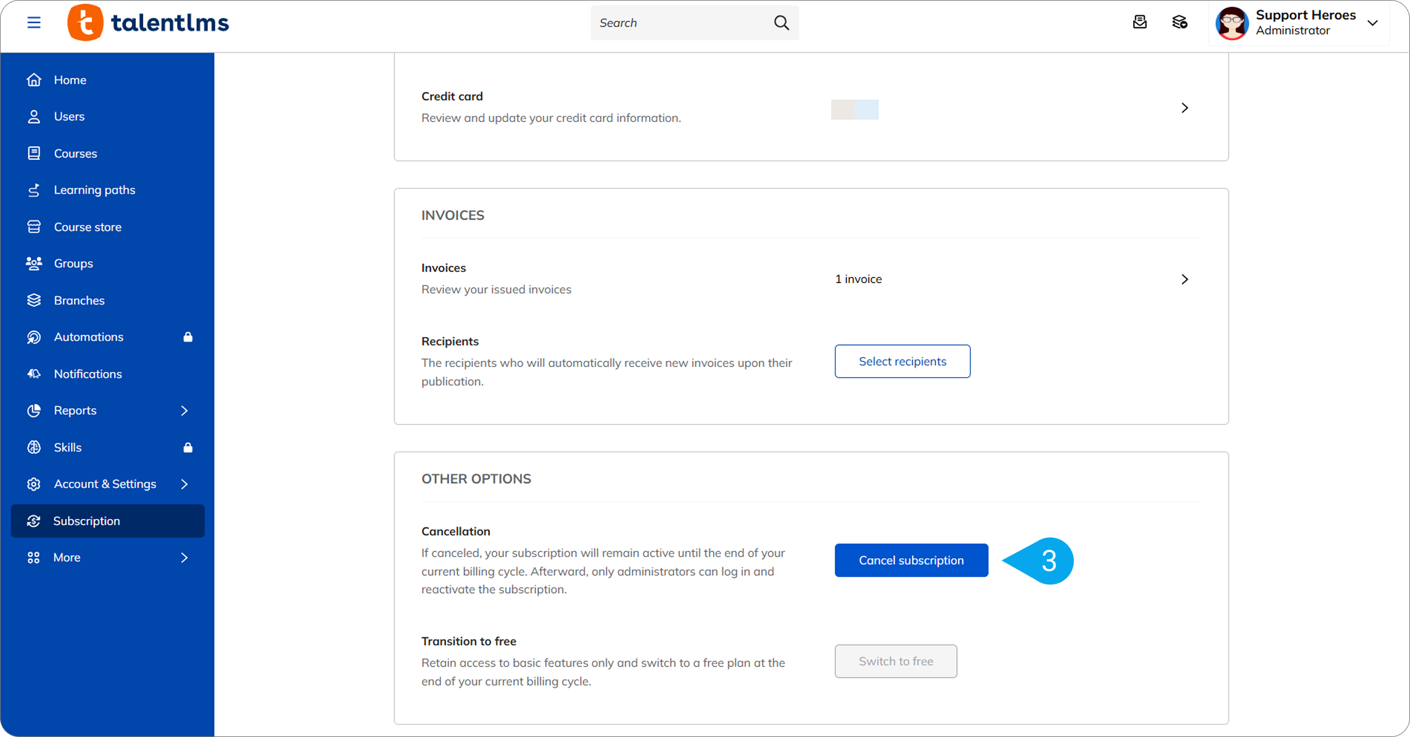Open Course store in sidebar
Viewport: 1410px width, 737px height.
click(88, 227)
